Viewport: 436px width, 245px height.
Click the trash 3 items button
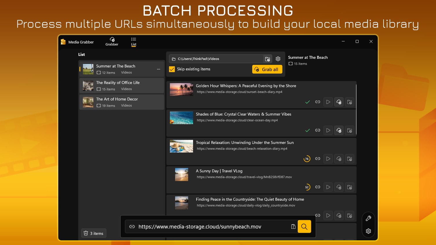(94, 233)
